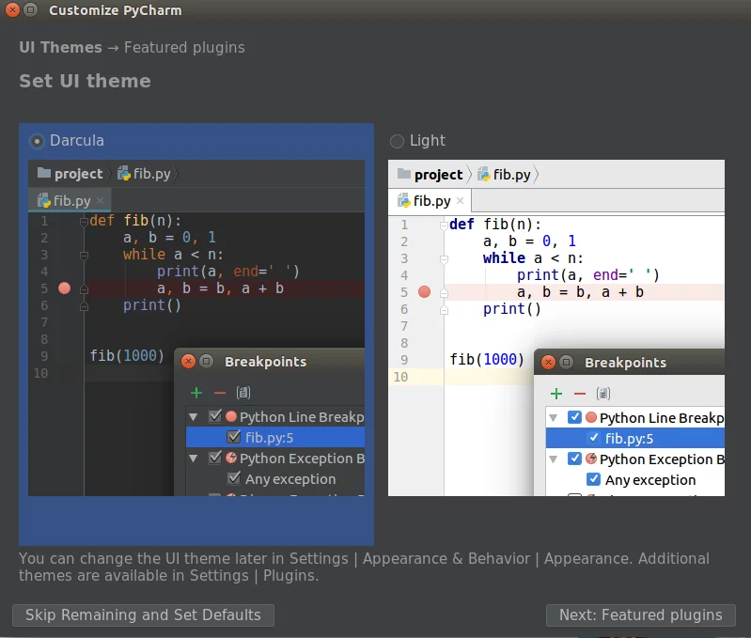Screen dimensions: 751x638
Task: Toggle Python Exception Breakpoint checkbox in Darcula preview
Action: [215, 458]
